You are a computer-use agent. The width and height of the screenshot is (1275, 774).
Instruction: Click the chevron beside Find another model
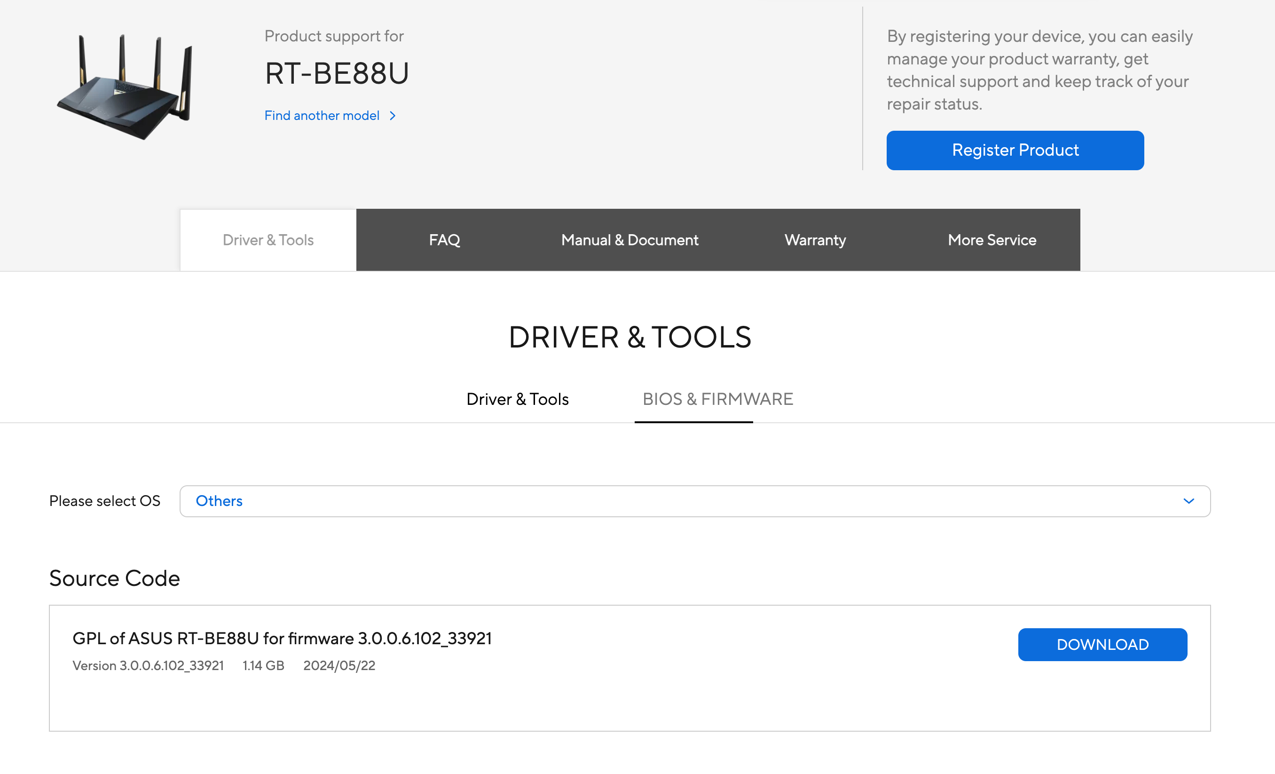[392, 116]
